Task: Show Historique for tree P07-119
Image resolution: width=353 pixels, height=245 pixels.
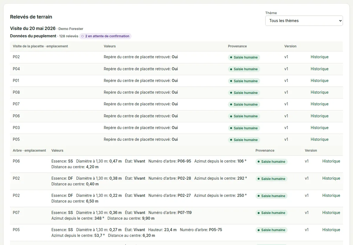Action: (331, 213)
